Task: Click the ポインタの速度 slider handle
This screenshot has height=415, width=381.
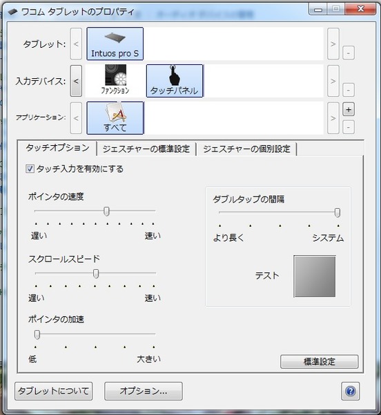Action: (x=106, y=211)
